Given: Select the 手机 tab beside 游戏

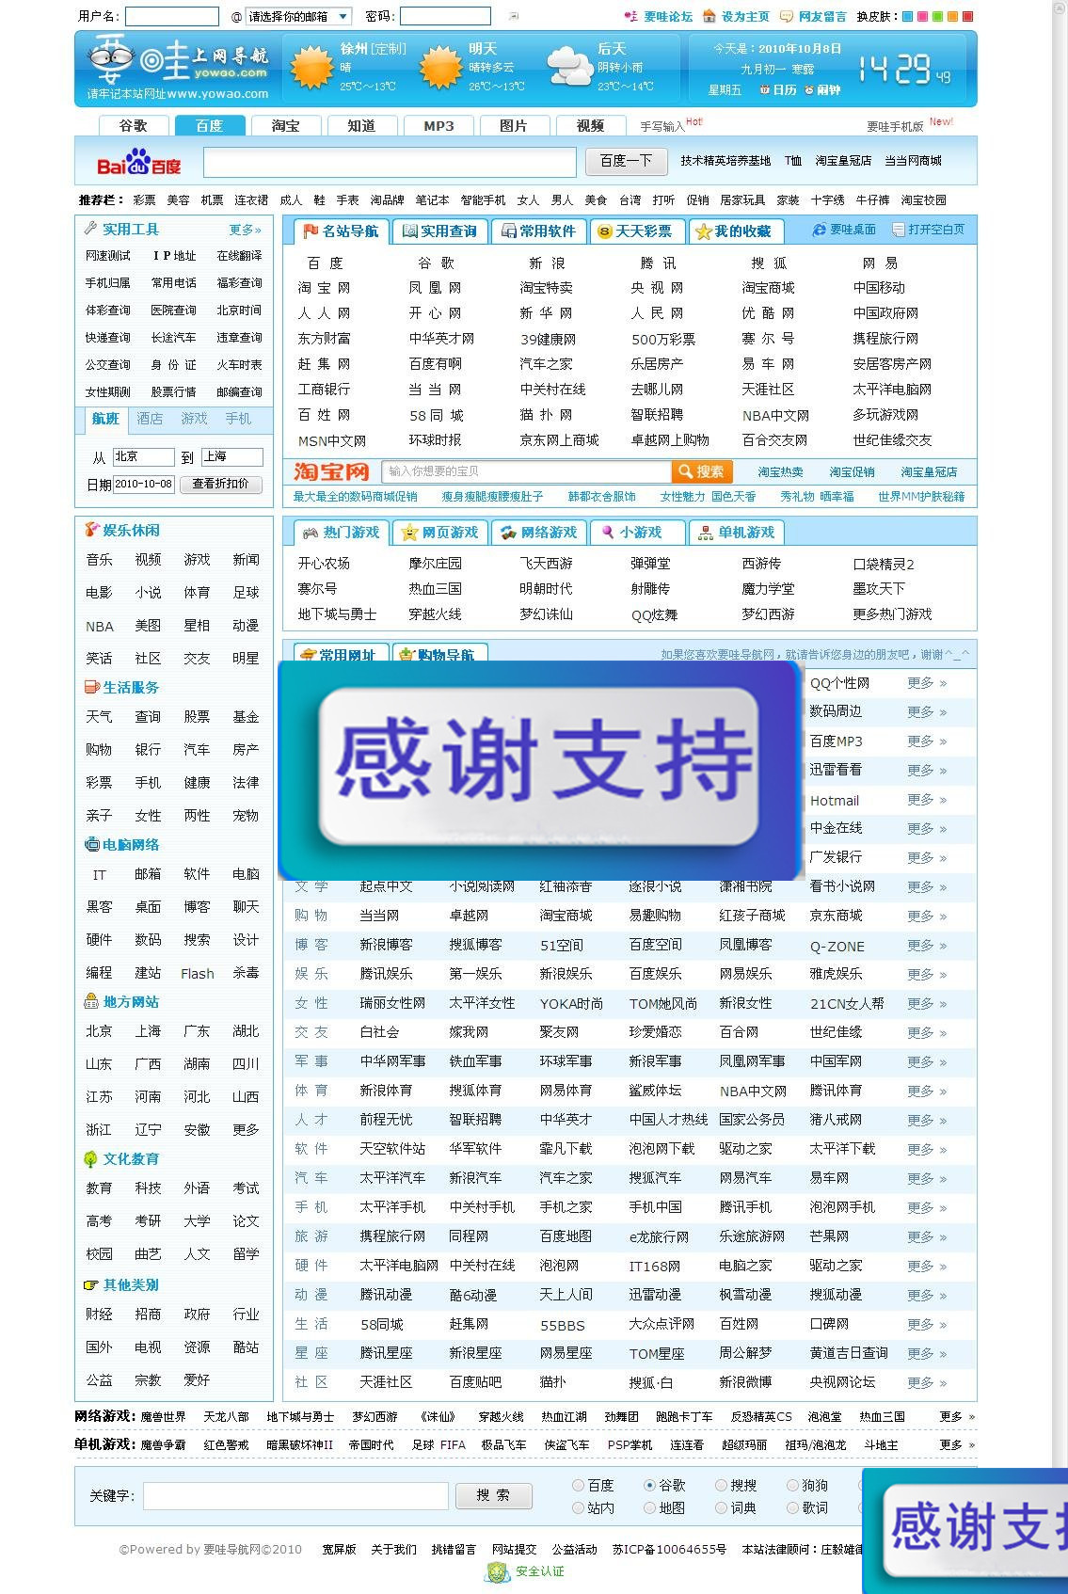Looking at the screenshot, I should pyautogui.click(x=238, y=419).
